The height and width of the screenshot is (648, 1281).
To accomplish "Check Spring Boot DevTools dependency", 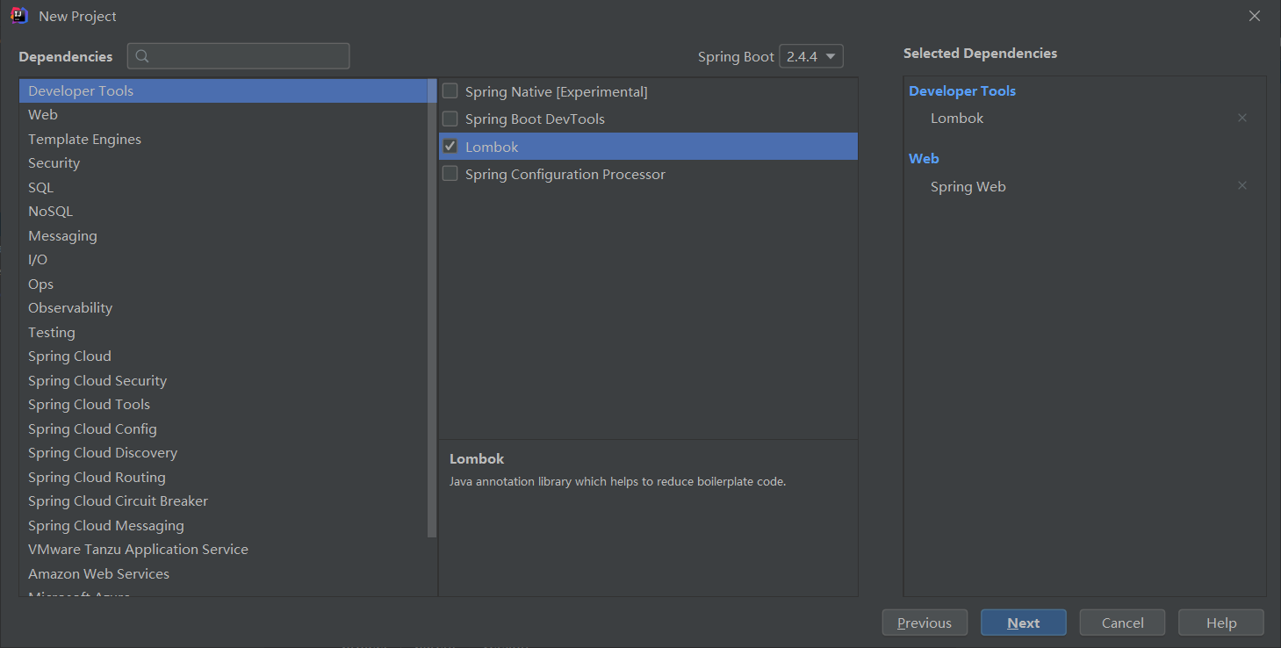I will pyautogui.click(x=450, y=119).
